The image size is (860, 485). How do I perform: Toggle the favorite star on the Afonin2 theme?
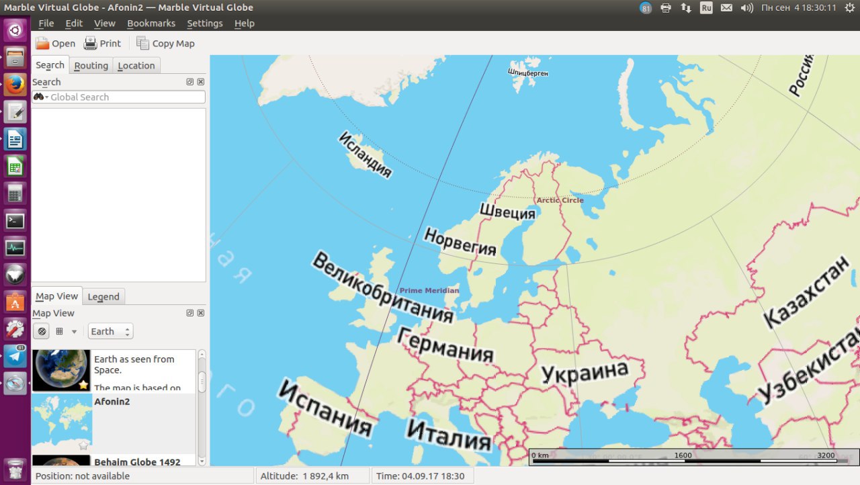pos(83,445)
